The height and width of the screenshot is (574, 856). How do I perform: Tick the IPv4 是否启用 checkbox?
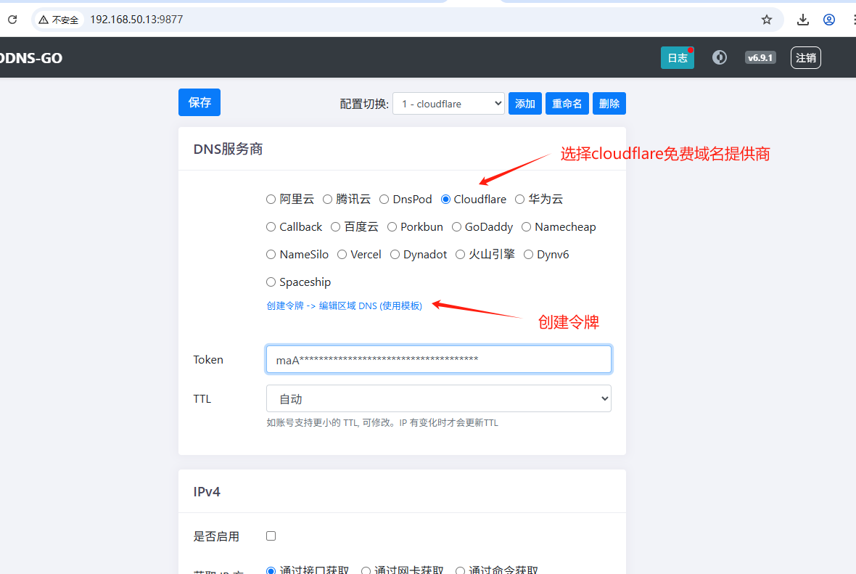(x=271, y=536)
